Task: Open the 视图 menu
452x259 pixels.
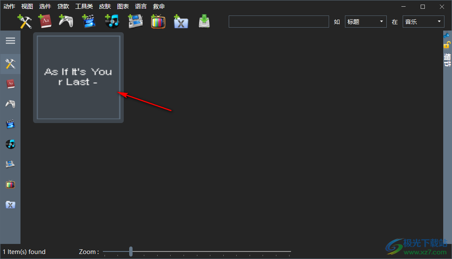Action: [x=27, y=6]
